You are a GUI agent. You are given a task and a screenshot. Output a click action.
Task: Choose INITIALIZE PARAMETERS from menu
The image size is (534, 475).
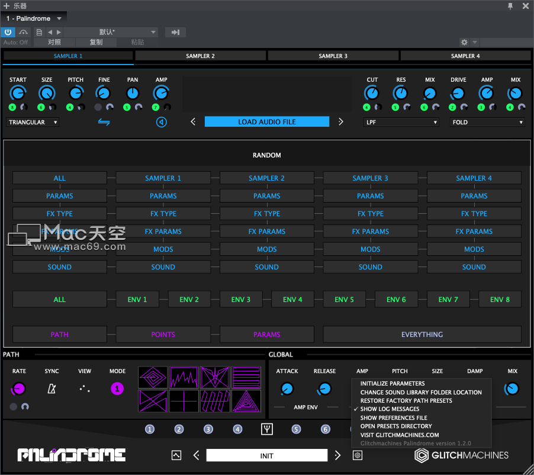[393, 383]
